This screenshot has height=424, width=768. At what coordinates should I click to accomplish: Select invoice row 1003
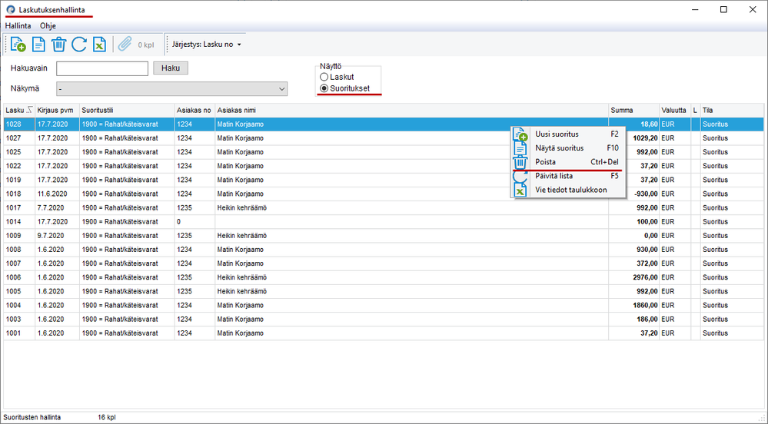click(x=384, y=320)
